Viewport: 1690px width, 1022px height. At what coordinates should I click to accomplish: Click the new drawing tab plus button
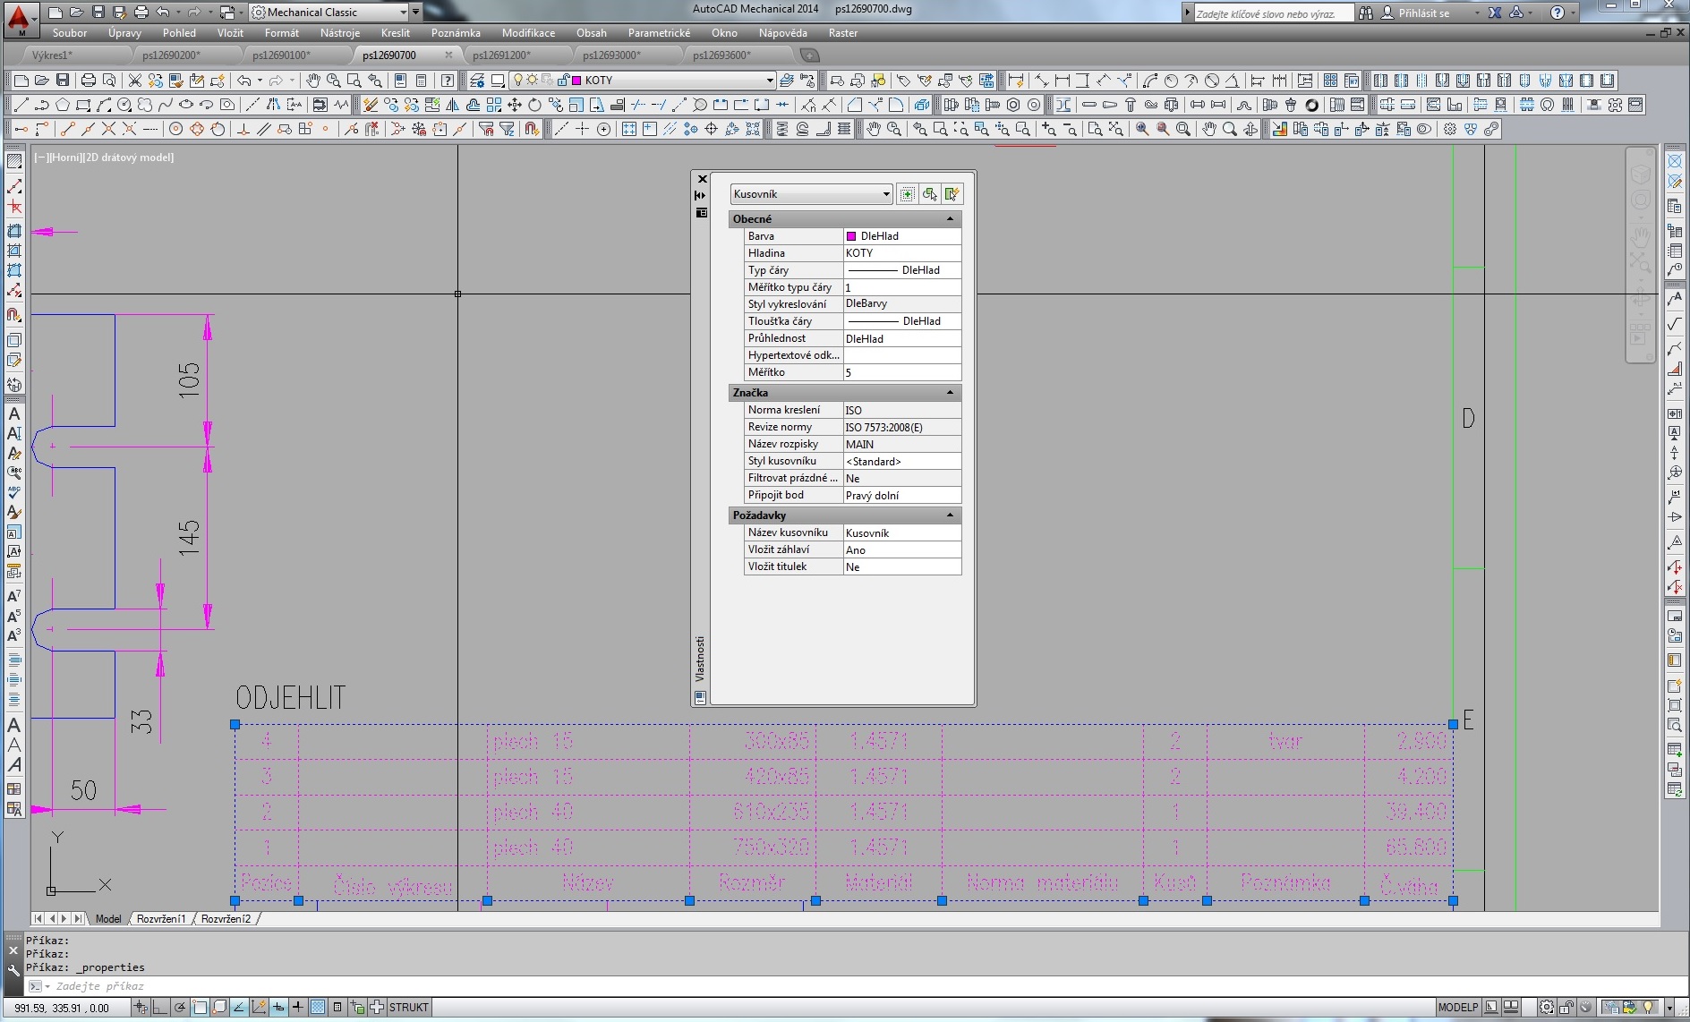[x=809, y=55]
